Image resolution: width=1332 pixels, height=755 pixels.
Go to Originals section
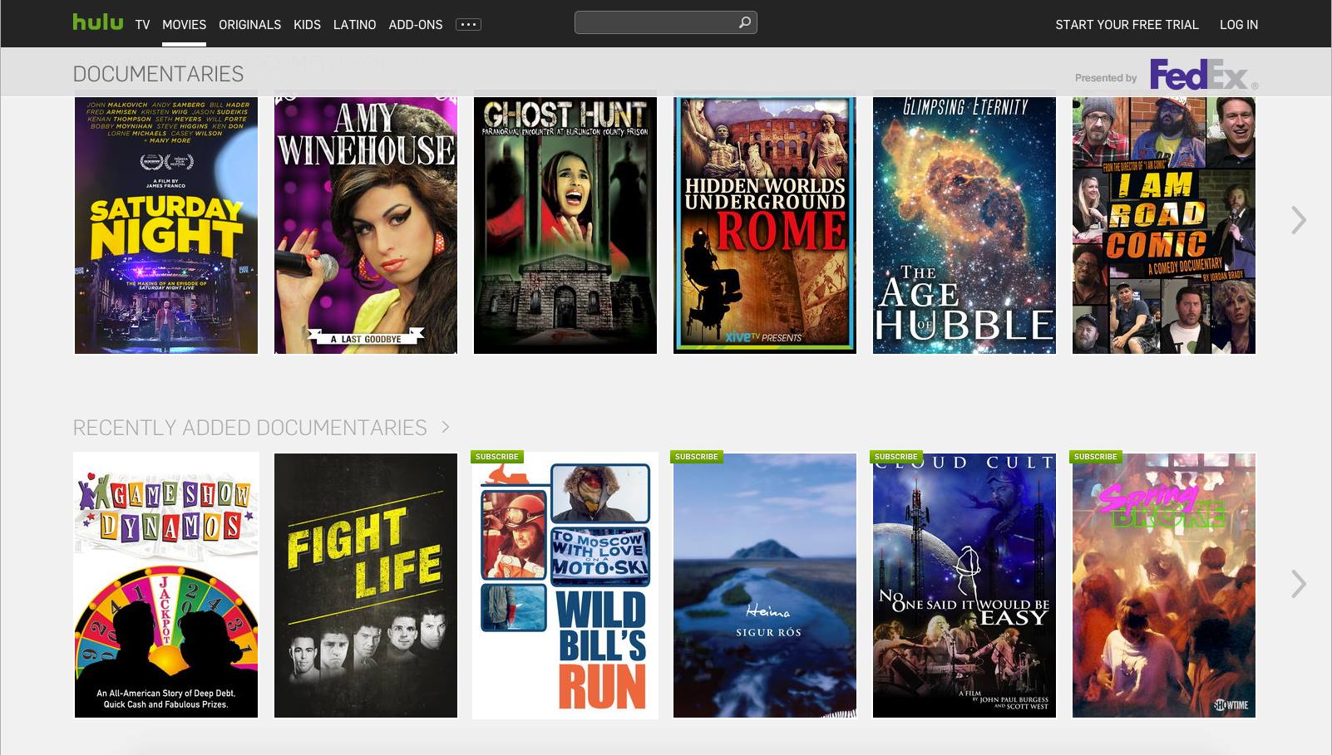click(x=250, y=25)
